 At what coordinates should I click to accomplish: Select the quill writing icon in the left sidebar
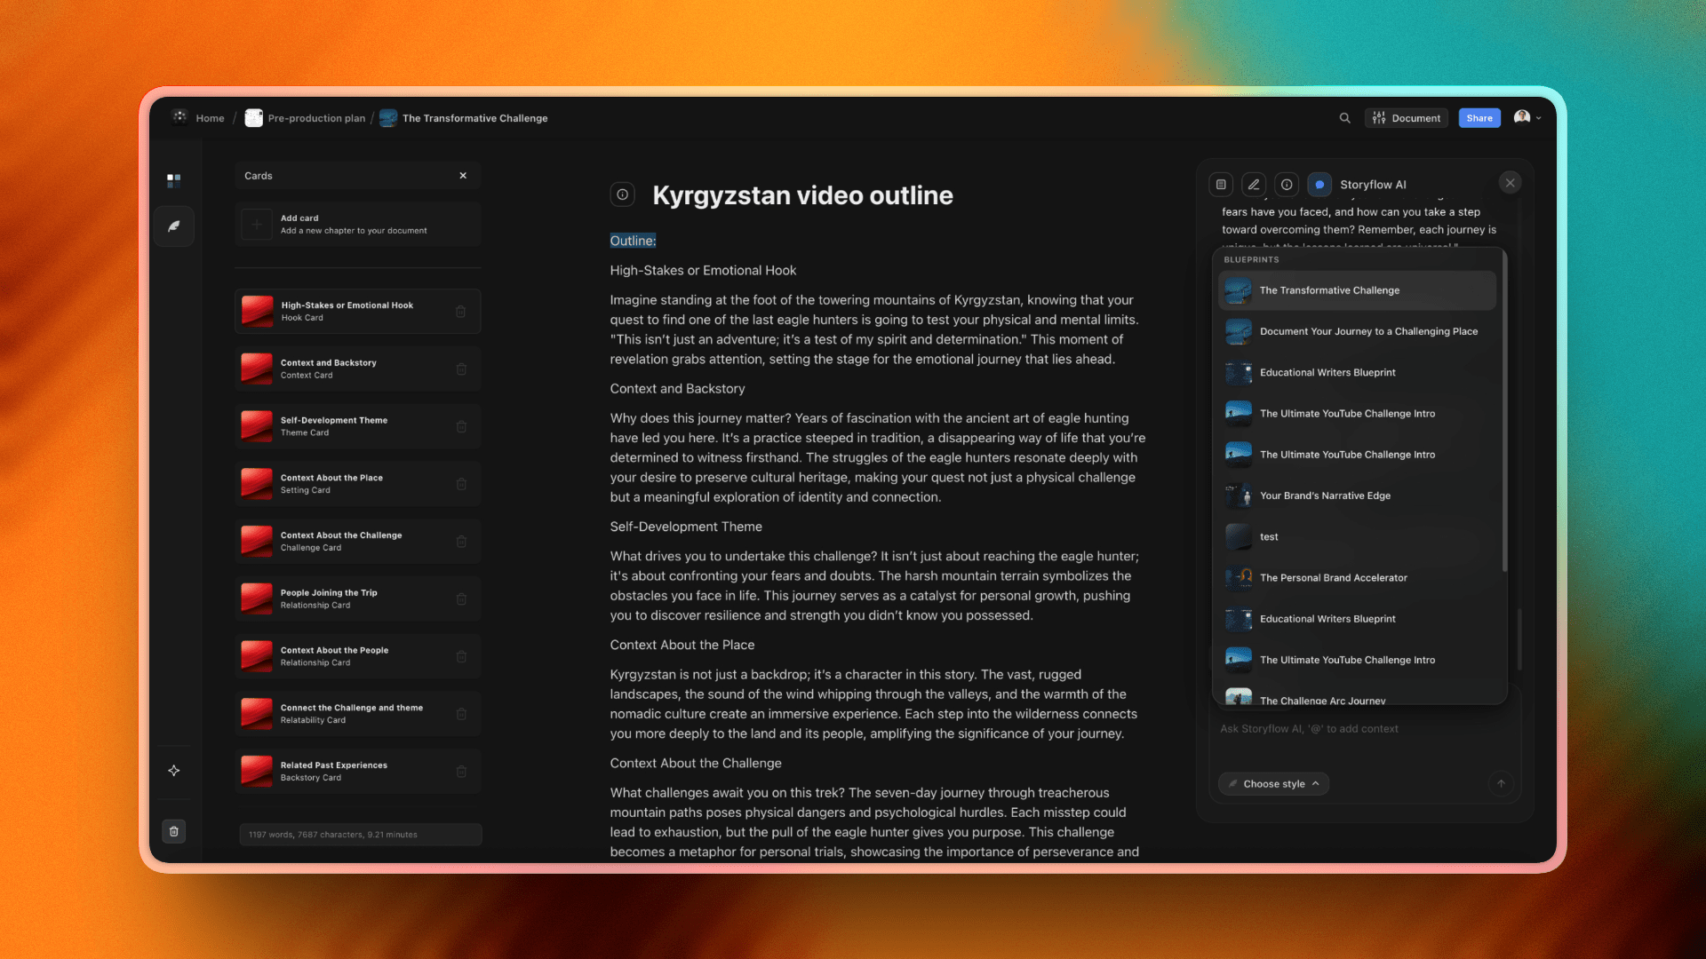174,226
